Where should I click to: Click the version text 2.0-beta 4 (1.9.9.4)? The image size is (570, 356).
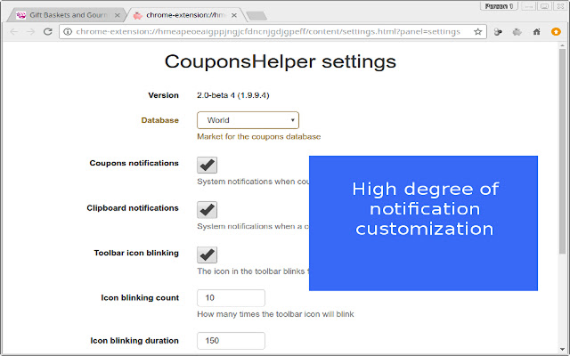[233, 95]
